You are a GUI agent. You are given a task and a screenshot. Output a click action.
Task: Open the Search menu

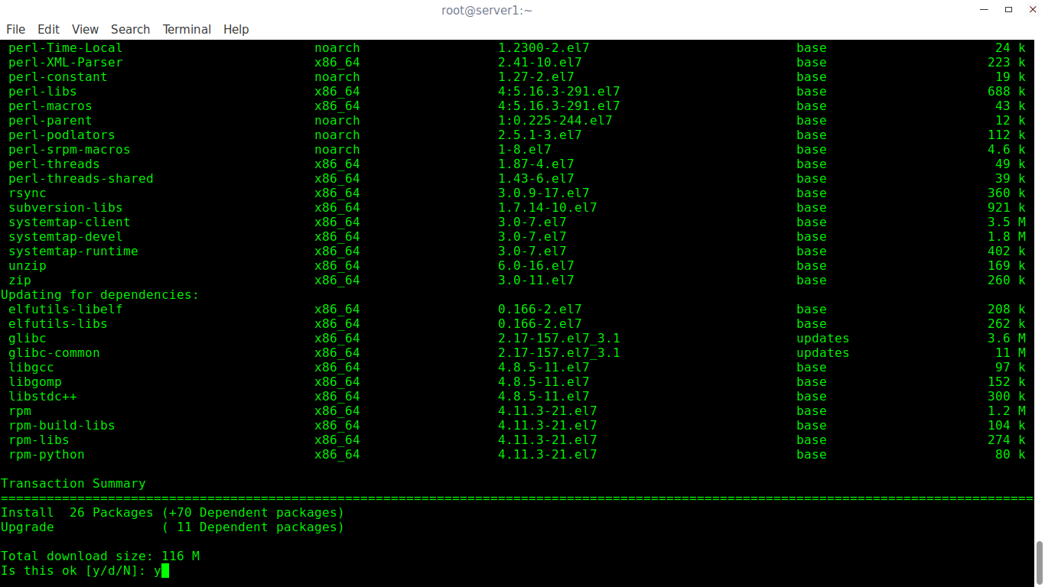tap(130, 29)
